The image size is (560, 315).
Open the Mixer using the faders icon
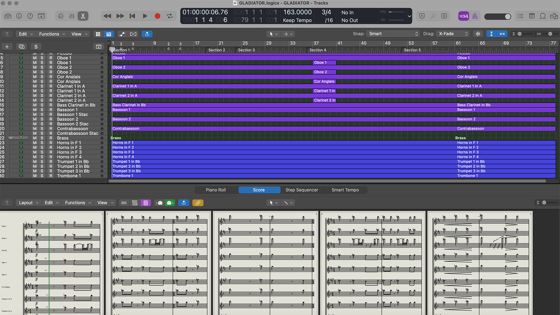tap(72, 16)
